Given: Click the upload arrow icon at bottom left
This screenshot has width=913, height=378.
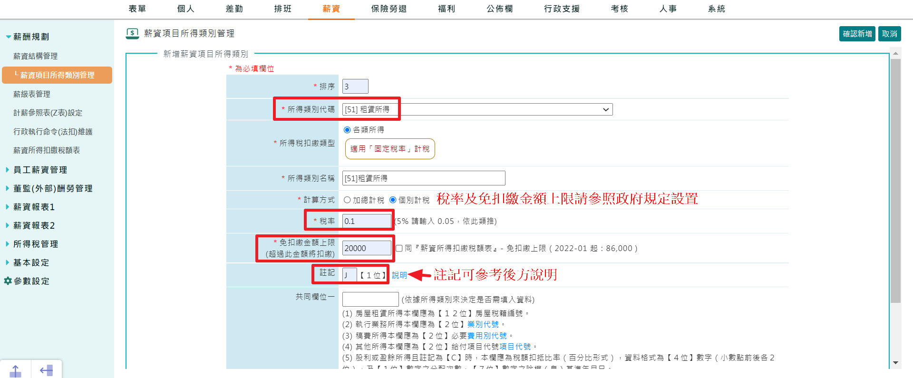Looking at the screenshot, I should [15, 370].
